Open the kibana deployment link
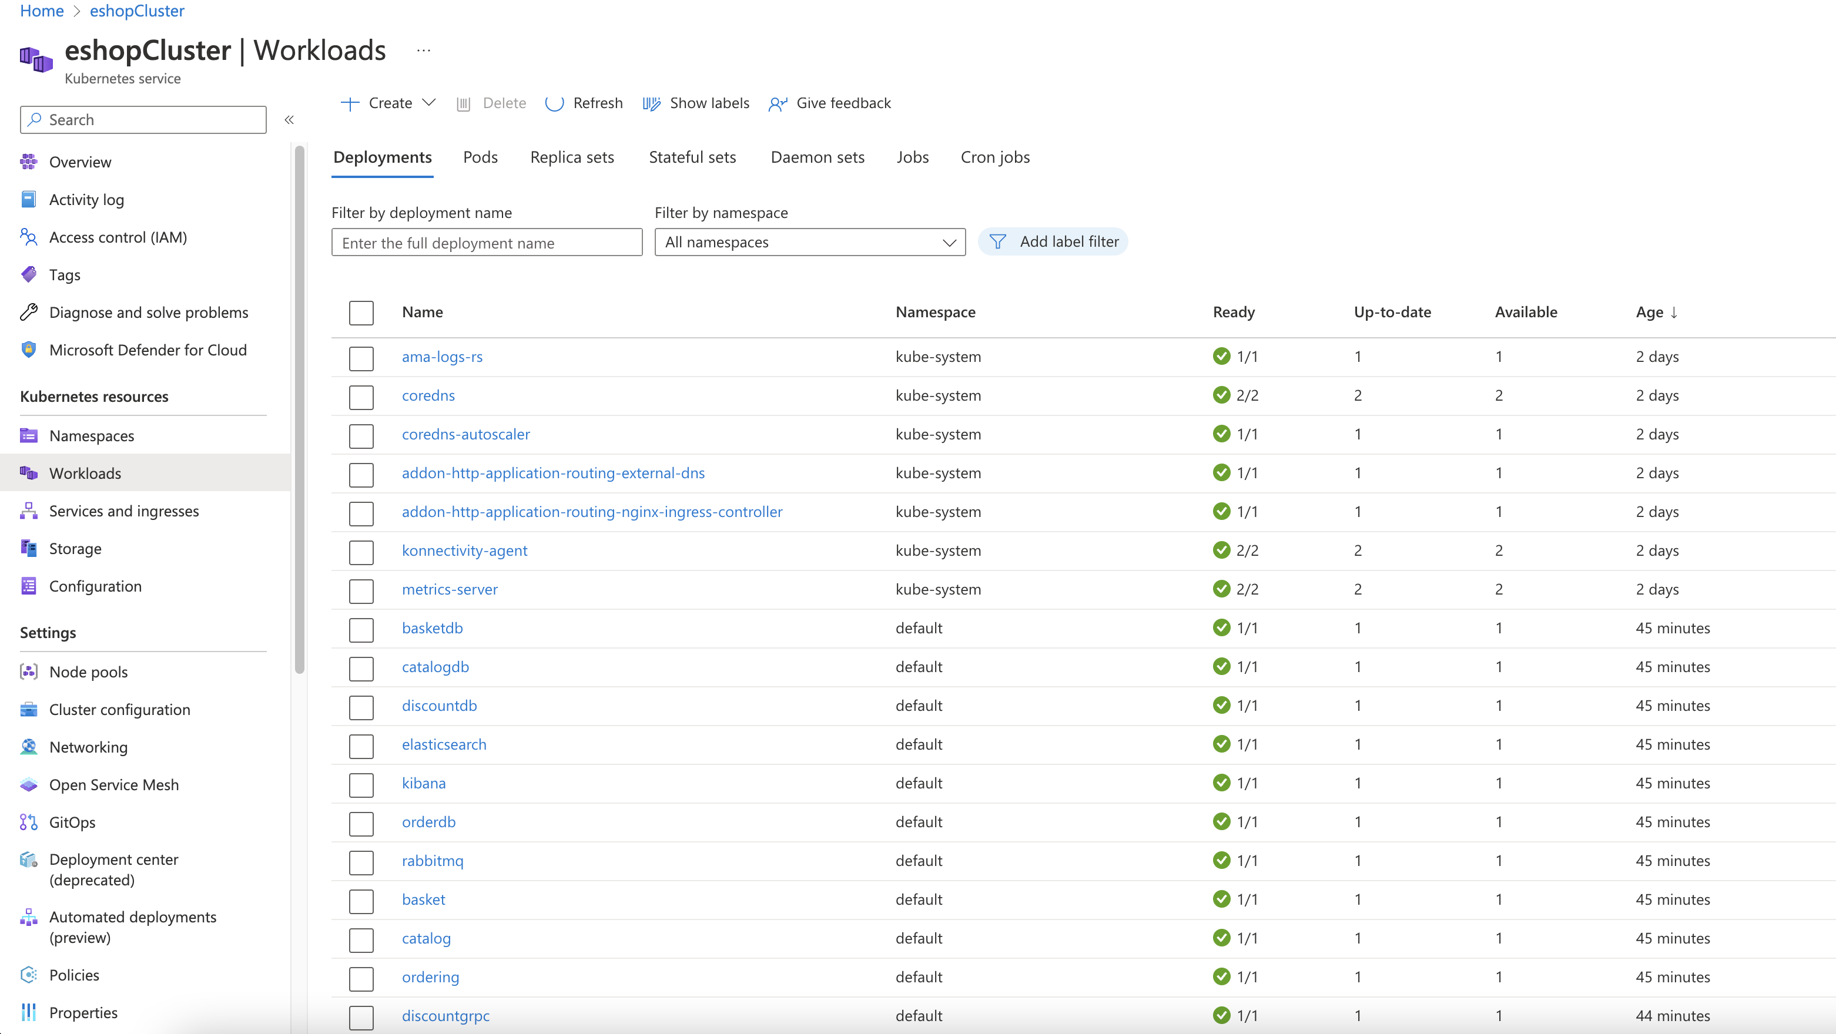 click(423, 783)
